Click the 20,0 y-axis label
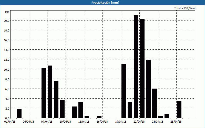Viewport: 205px width, 128px height. pos(7,21)
